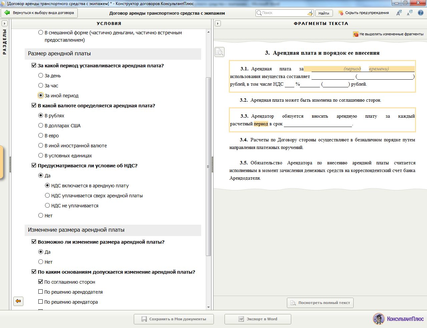Click Скрыть предупреждения
The image size is (427, 328).
(367, 13)
